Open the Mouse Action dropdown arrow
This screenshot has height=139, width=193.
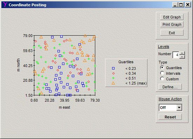point(179,108)
